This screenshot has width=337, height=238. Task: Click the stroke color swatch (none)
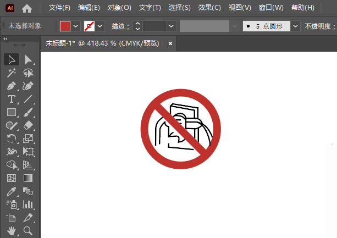89,26
